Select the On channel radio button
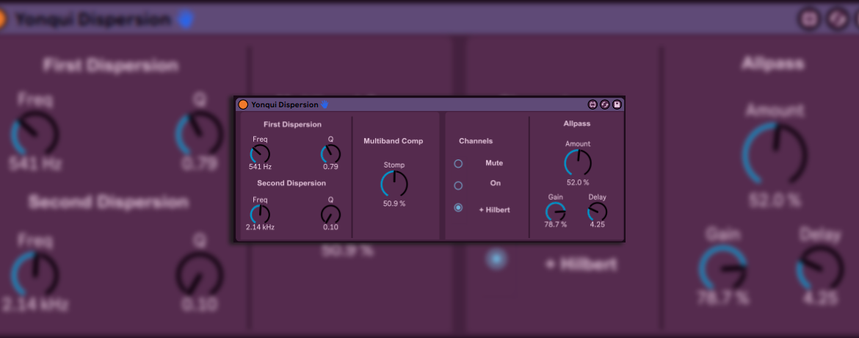The image size is (859, 338). 458,185
